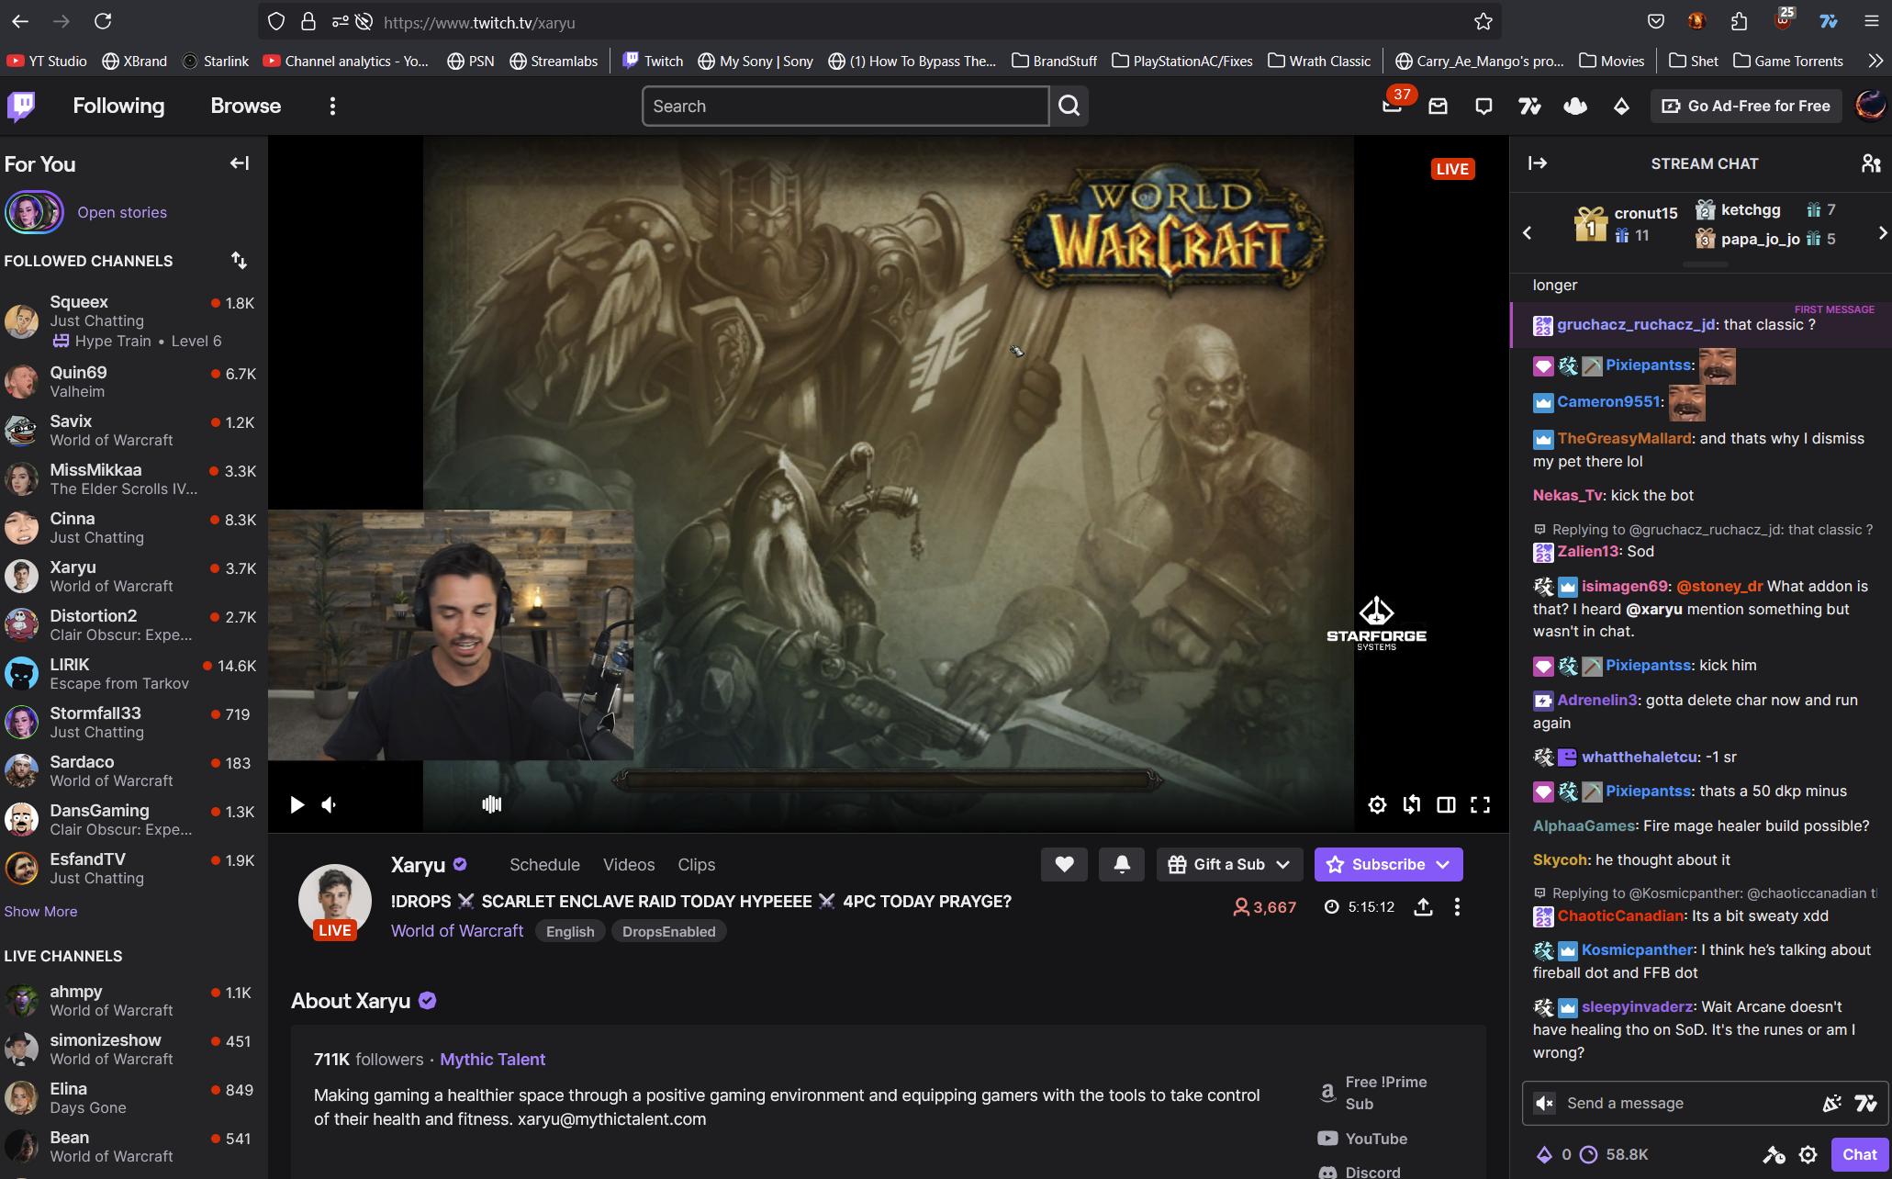Image resolution: width=1892 pixels, height=1179 pixels.
Task: Open the YouTube panel link
Action: tap(1362, 1138)
